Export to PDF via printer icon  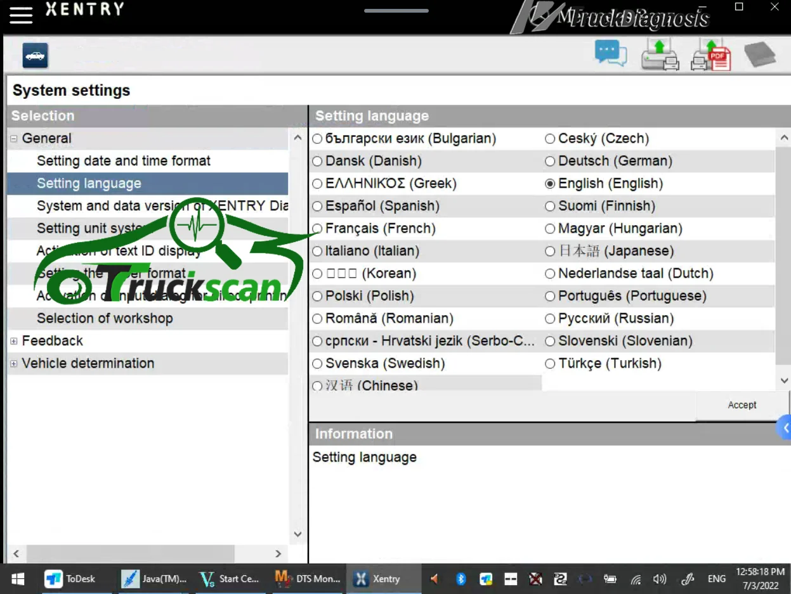pyautogui.click(x=710, y=54)
